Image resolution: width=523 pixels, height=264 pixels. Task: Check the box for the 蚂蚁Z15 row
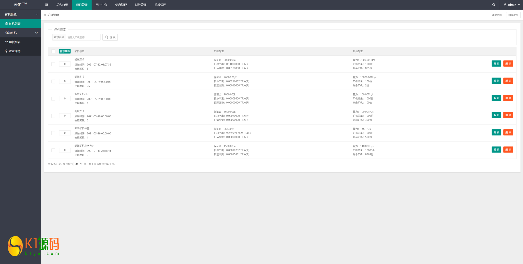53,81
